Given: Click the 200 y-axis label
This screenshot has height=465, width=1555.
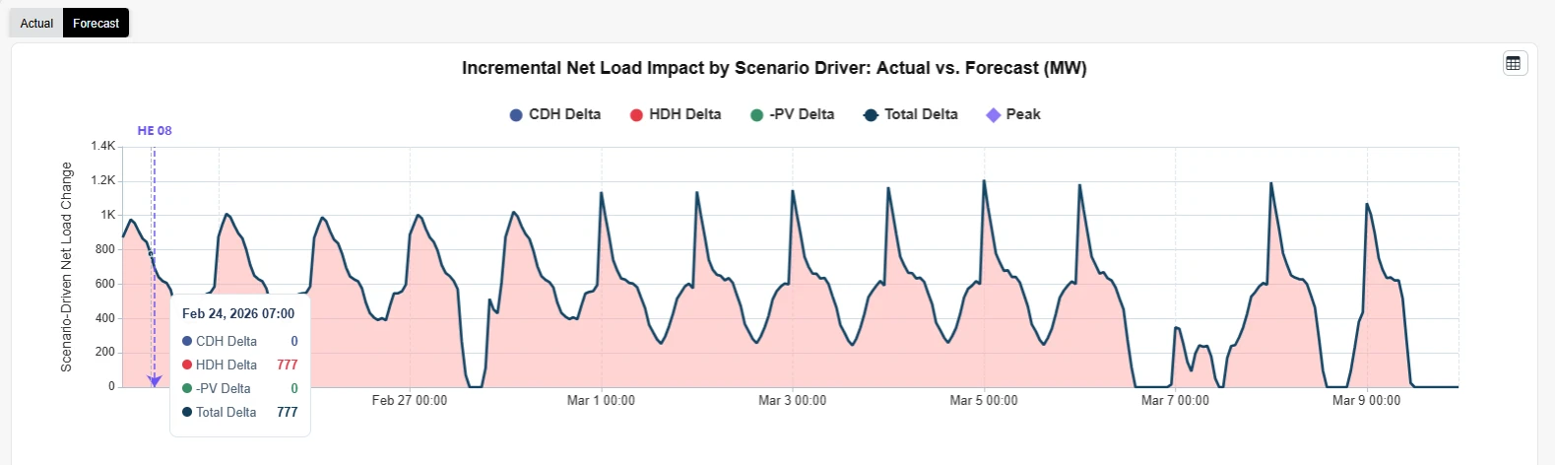Looking at the screenshot, I should coord(105,352).
